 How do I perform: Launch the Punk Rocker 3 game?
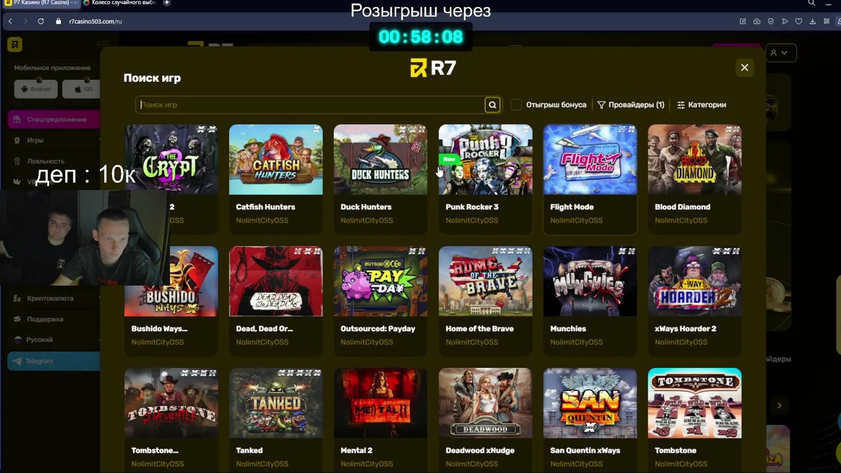(x=486, y=160)
